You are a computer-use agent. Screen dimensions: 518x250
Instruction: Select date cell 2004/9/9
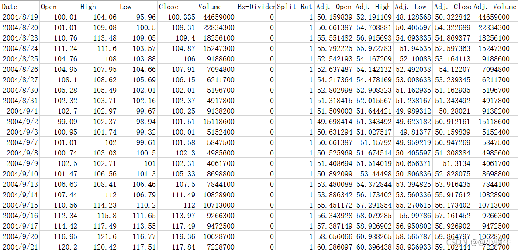click(20, 163)
